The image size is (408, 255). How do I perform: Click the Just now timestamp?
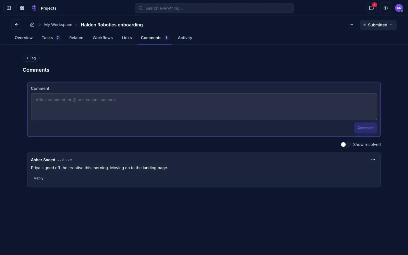pyautogui.click(x=65, y=160)
